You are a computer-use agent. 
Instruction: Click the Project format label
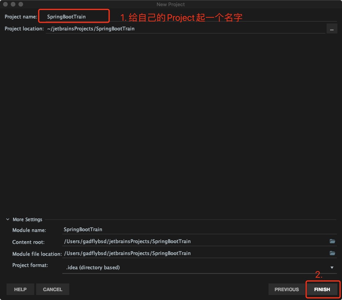coord(30,265)
